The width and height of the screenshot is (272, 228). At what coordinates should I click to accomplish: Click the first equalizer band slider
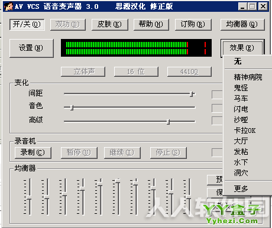pos(29,197)
